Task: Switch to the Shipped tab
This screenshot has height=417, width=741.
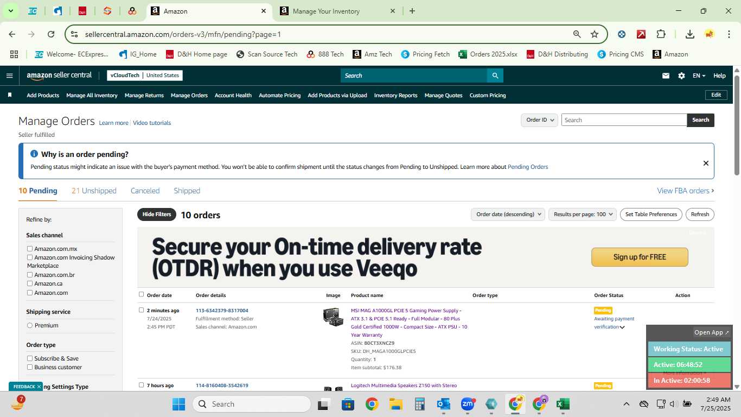Action: point(187,191)
